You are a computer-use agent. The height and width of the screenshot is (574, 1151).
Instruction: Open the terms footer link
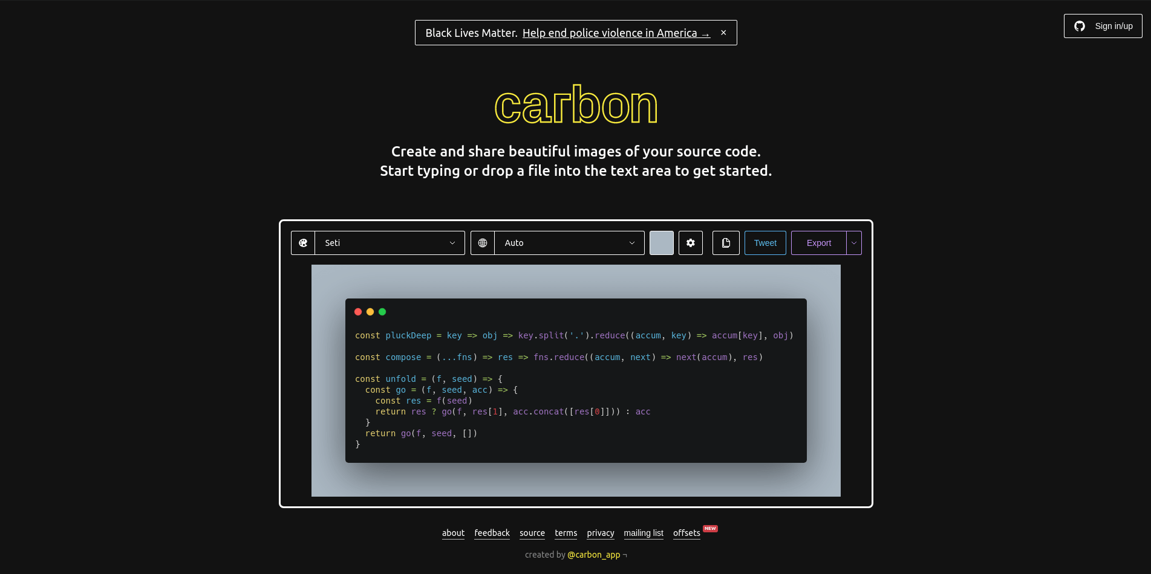tap(566, 533)
